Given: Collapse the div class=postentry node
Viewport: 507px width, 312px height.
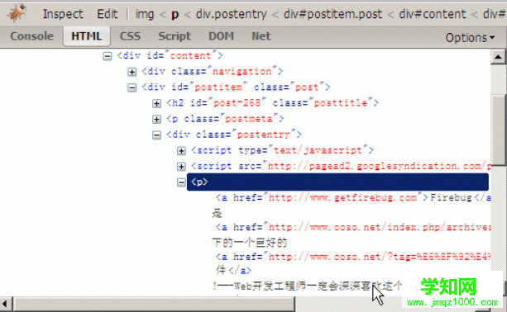Looking at the screenshot, I should coord(156,135).
